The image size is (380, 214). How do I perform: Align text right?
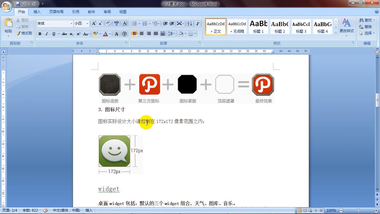click(149, 34)
